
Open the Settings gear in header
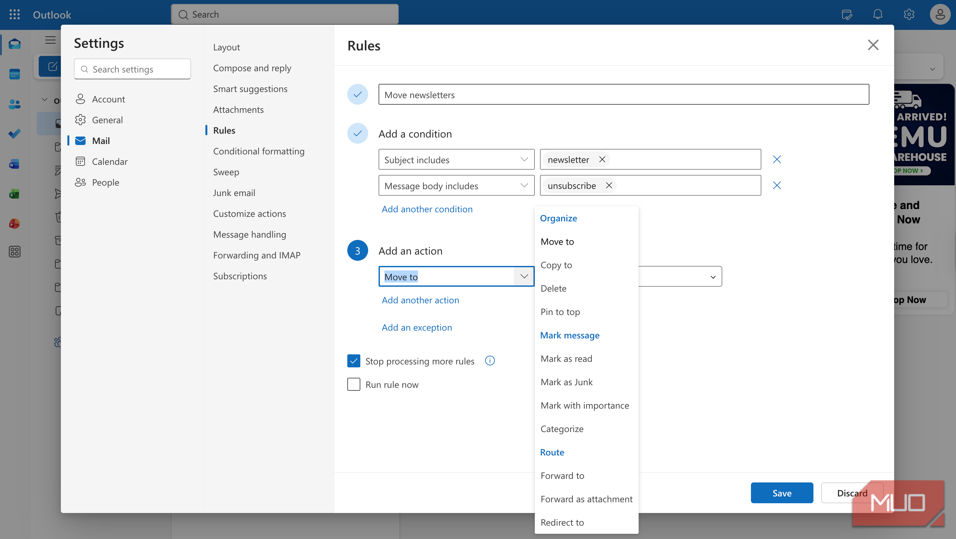tap(909, 14)
